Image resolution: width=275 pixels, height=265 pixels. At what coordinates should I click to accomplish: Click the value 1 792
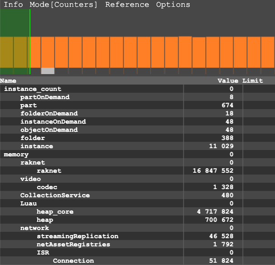pos(223,244)
